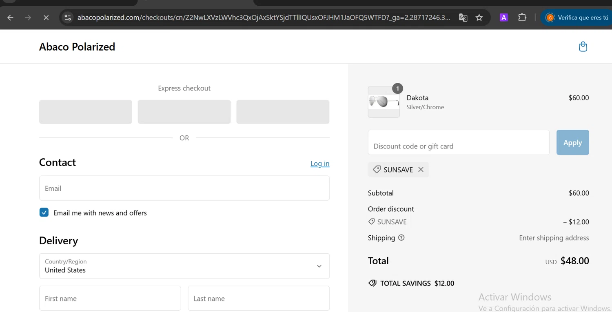Click the Dakota product name

(417, 98)
